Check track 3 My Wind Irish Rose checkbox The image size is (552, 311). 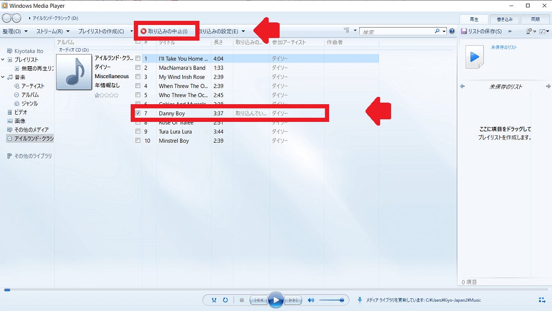point(138,77)
